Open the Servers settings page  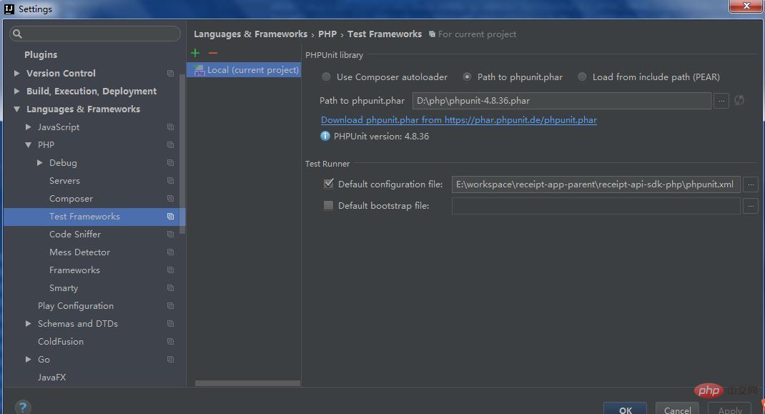(x=64, y=181)
